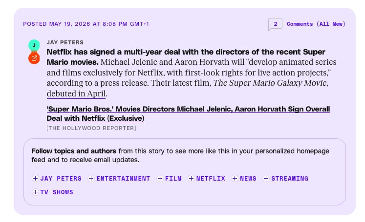Screen dimensions: 365x222
Task: Follow the 'debuted in April' link
Action: point(76,94)
